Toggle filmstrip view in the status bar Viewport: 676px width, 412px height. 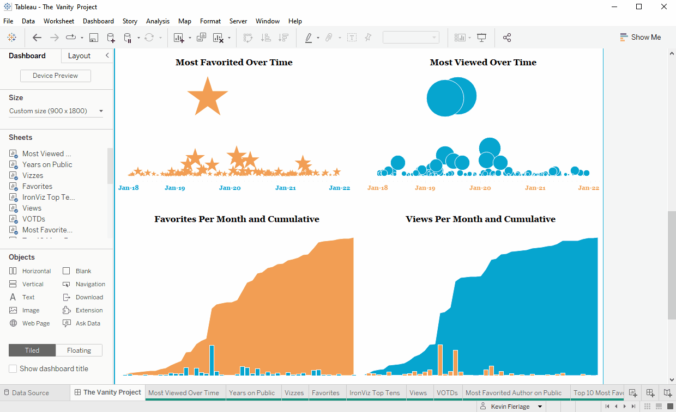(x=659, y=406)
